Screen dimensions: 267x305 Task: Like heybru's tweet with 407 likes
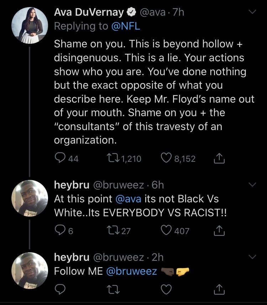point(167,231)
